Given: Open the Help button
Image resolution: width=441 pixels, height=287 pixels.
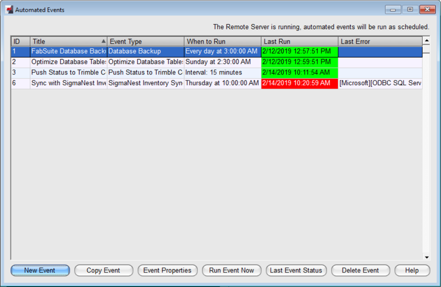Looking at the screenshot, I should (x=412, y=270).
